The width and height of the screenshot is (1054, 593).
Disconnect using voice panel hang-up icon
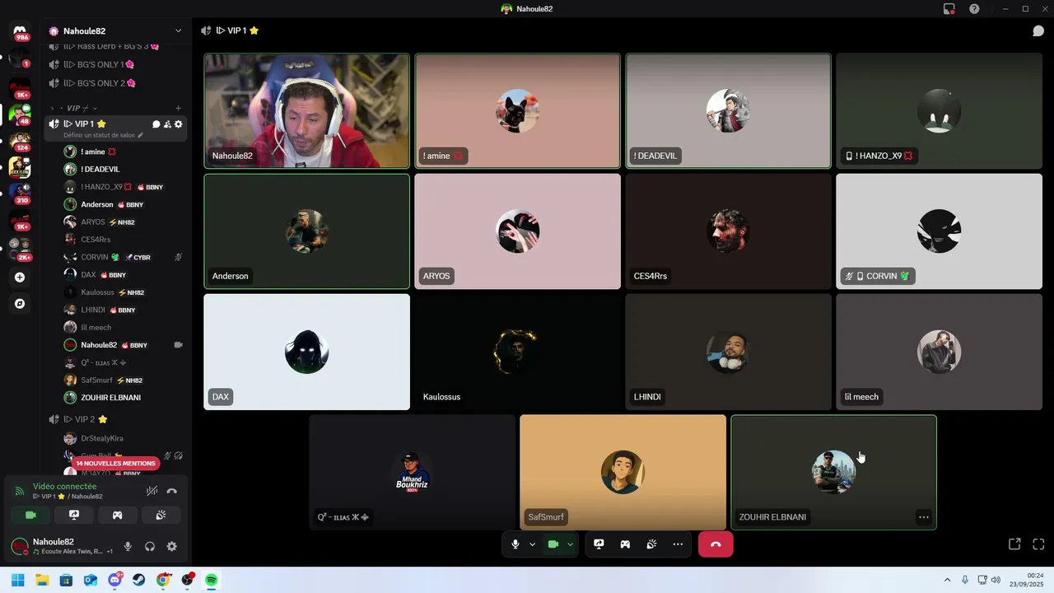171,491
